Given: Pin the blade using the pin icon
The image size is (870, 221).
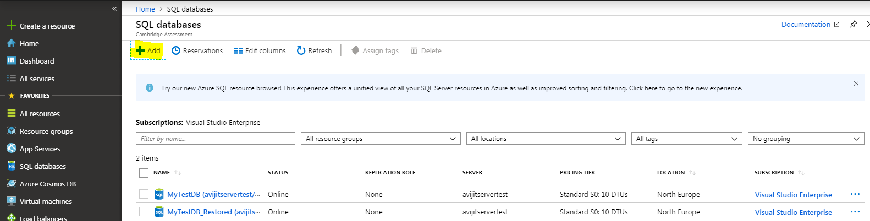Looking at the screenshot, I should point(853,24).
